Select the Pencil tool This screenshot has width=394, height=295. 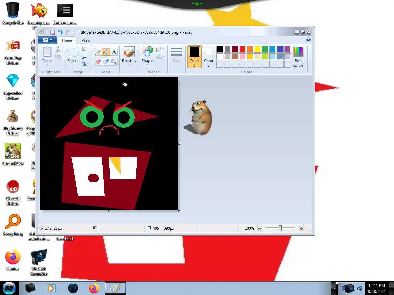click(x=98, y=52)
